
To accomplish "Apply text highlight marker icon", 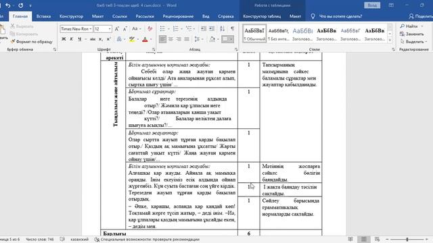I will point(132,39).
